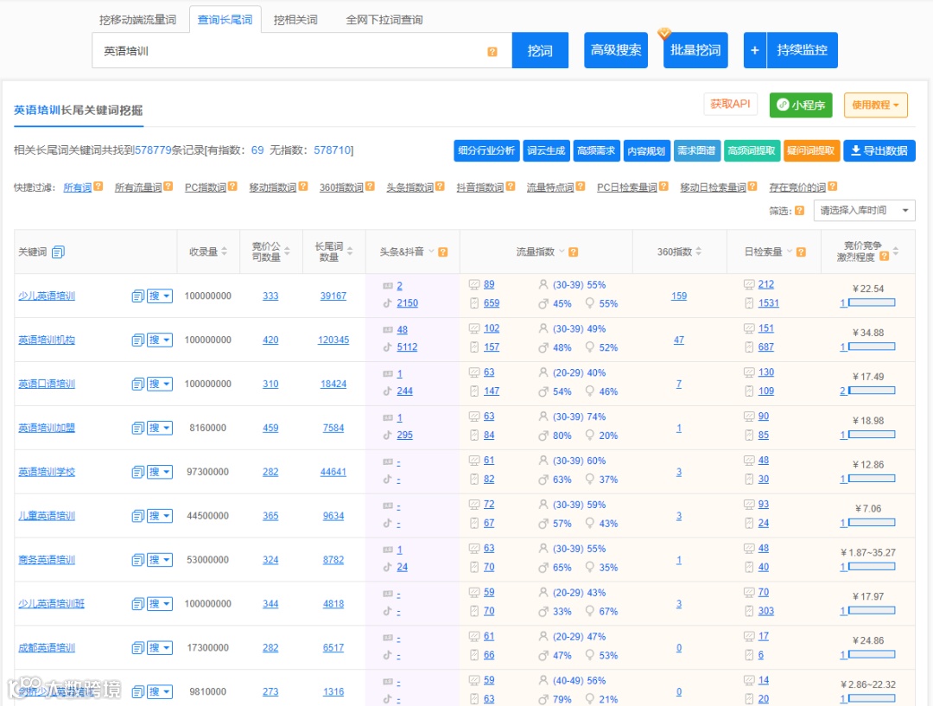Image resolution: width=933 pixels, height=706 pixels.
Task: Help icon next to 流量特点词 filter
Action: click(581, 187)
